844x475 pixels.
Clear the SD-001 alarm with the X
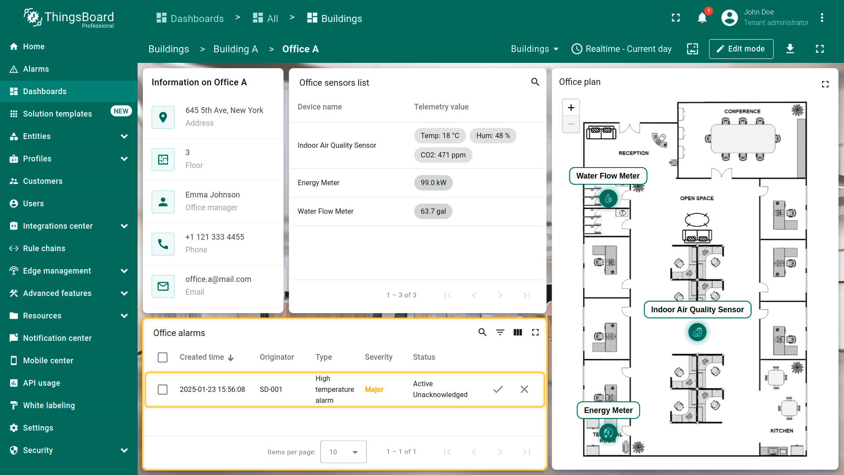tap(524, 389)
